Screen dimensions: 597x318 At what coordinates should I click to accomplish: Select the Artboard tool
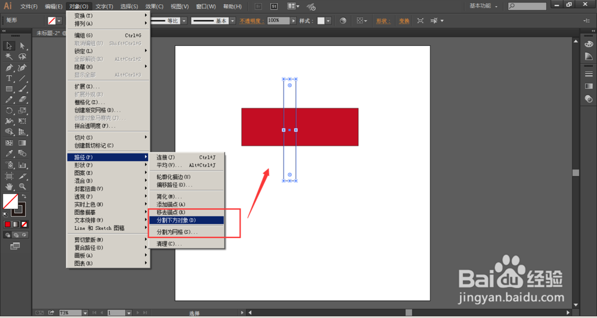[9, 176]
